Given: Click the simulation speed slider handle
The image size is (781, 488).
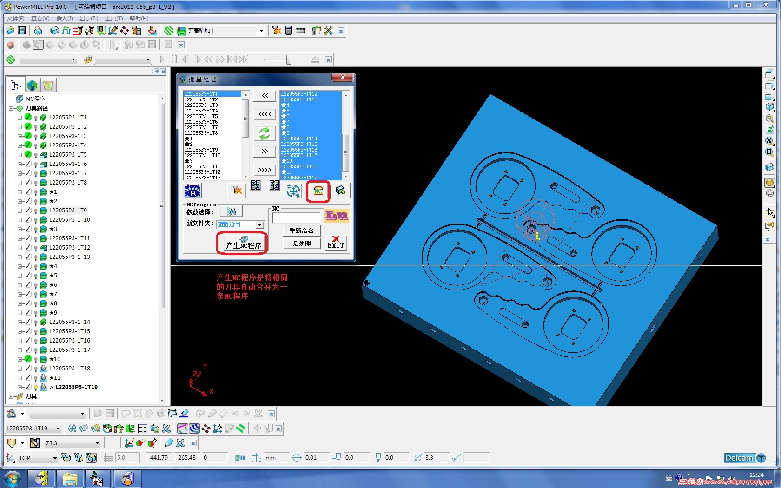Looking at the screenshot, I should tap(289, 59).
